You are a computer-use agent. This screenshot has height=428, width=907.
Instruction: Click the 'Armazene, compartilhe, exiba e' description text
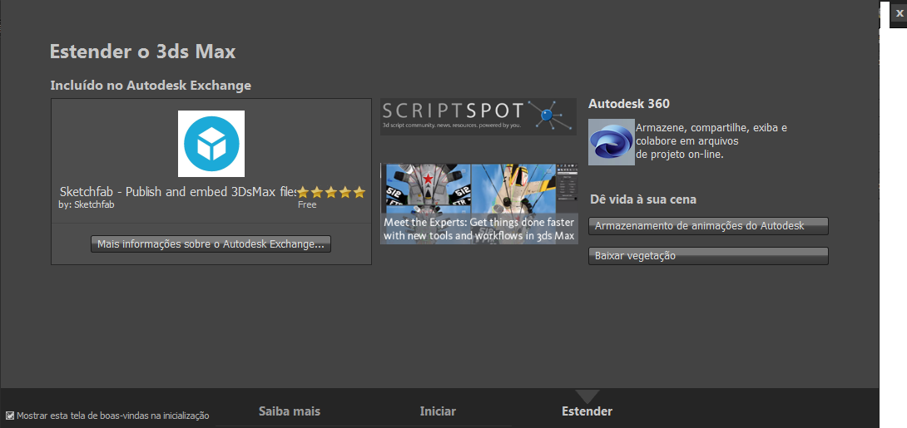coord(711,128)
